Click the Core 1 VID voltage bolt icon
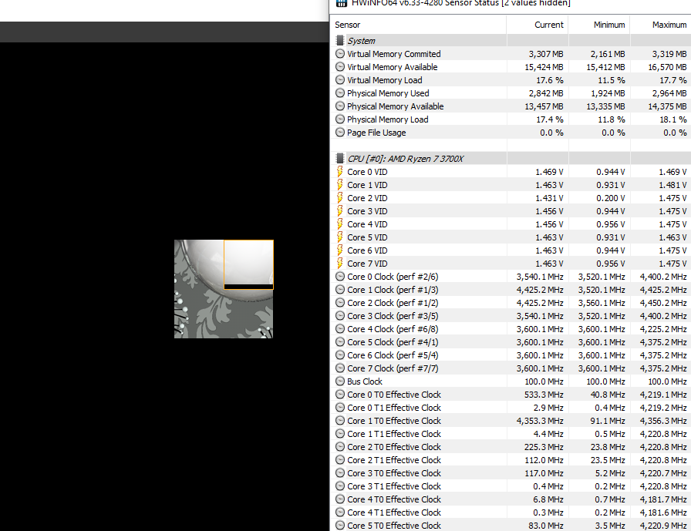 (340, 185)
